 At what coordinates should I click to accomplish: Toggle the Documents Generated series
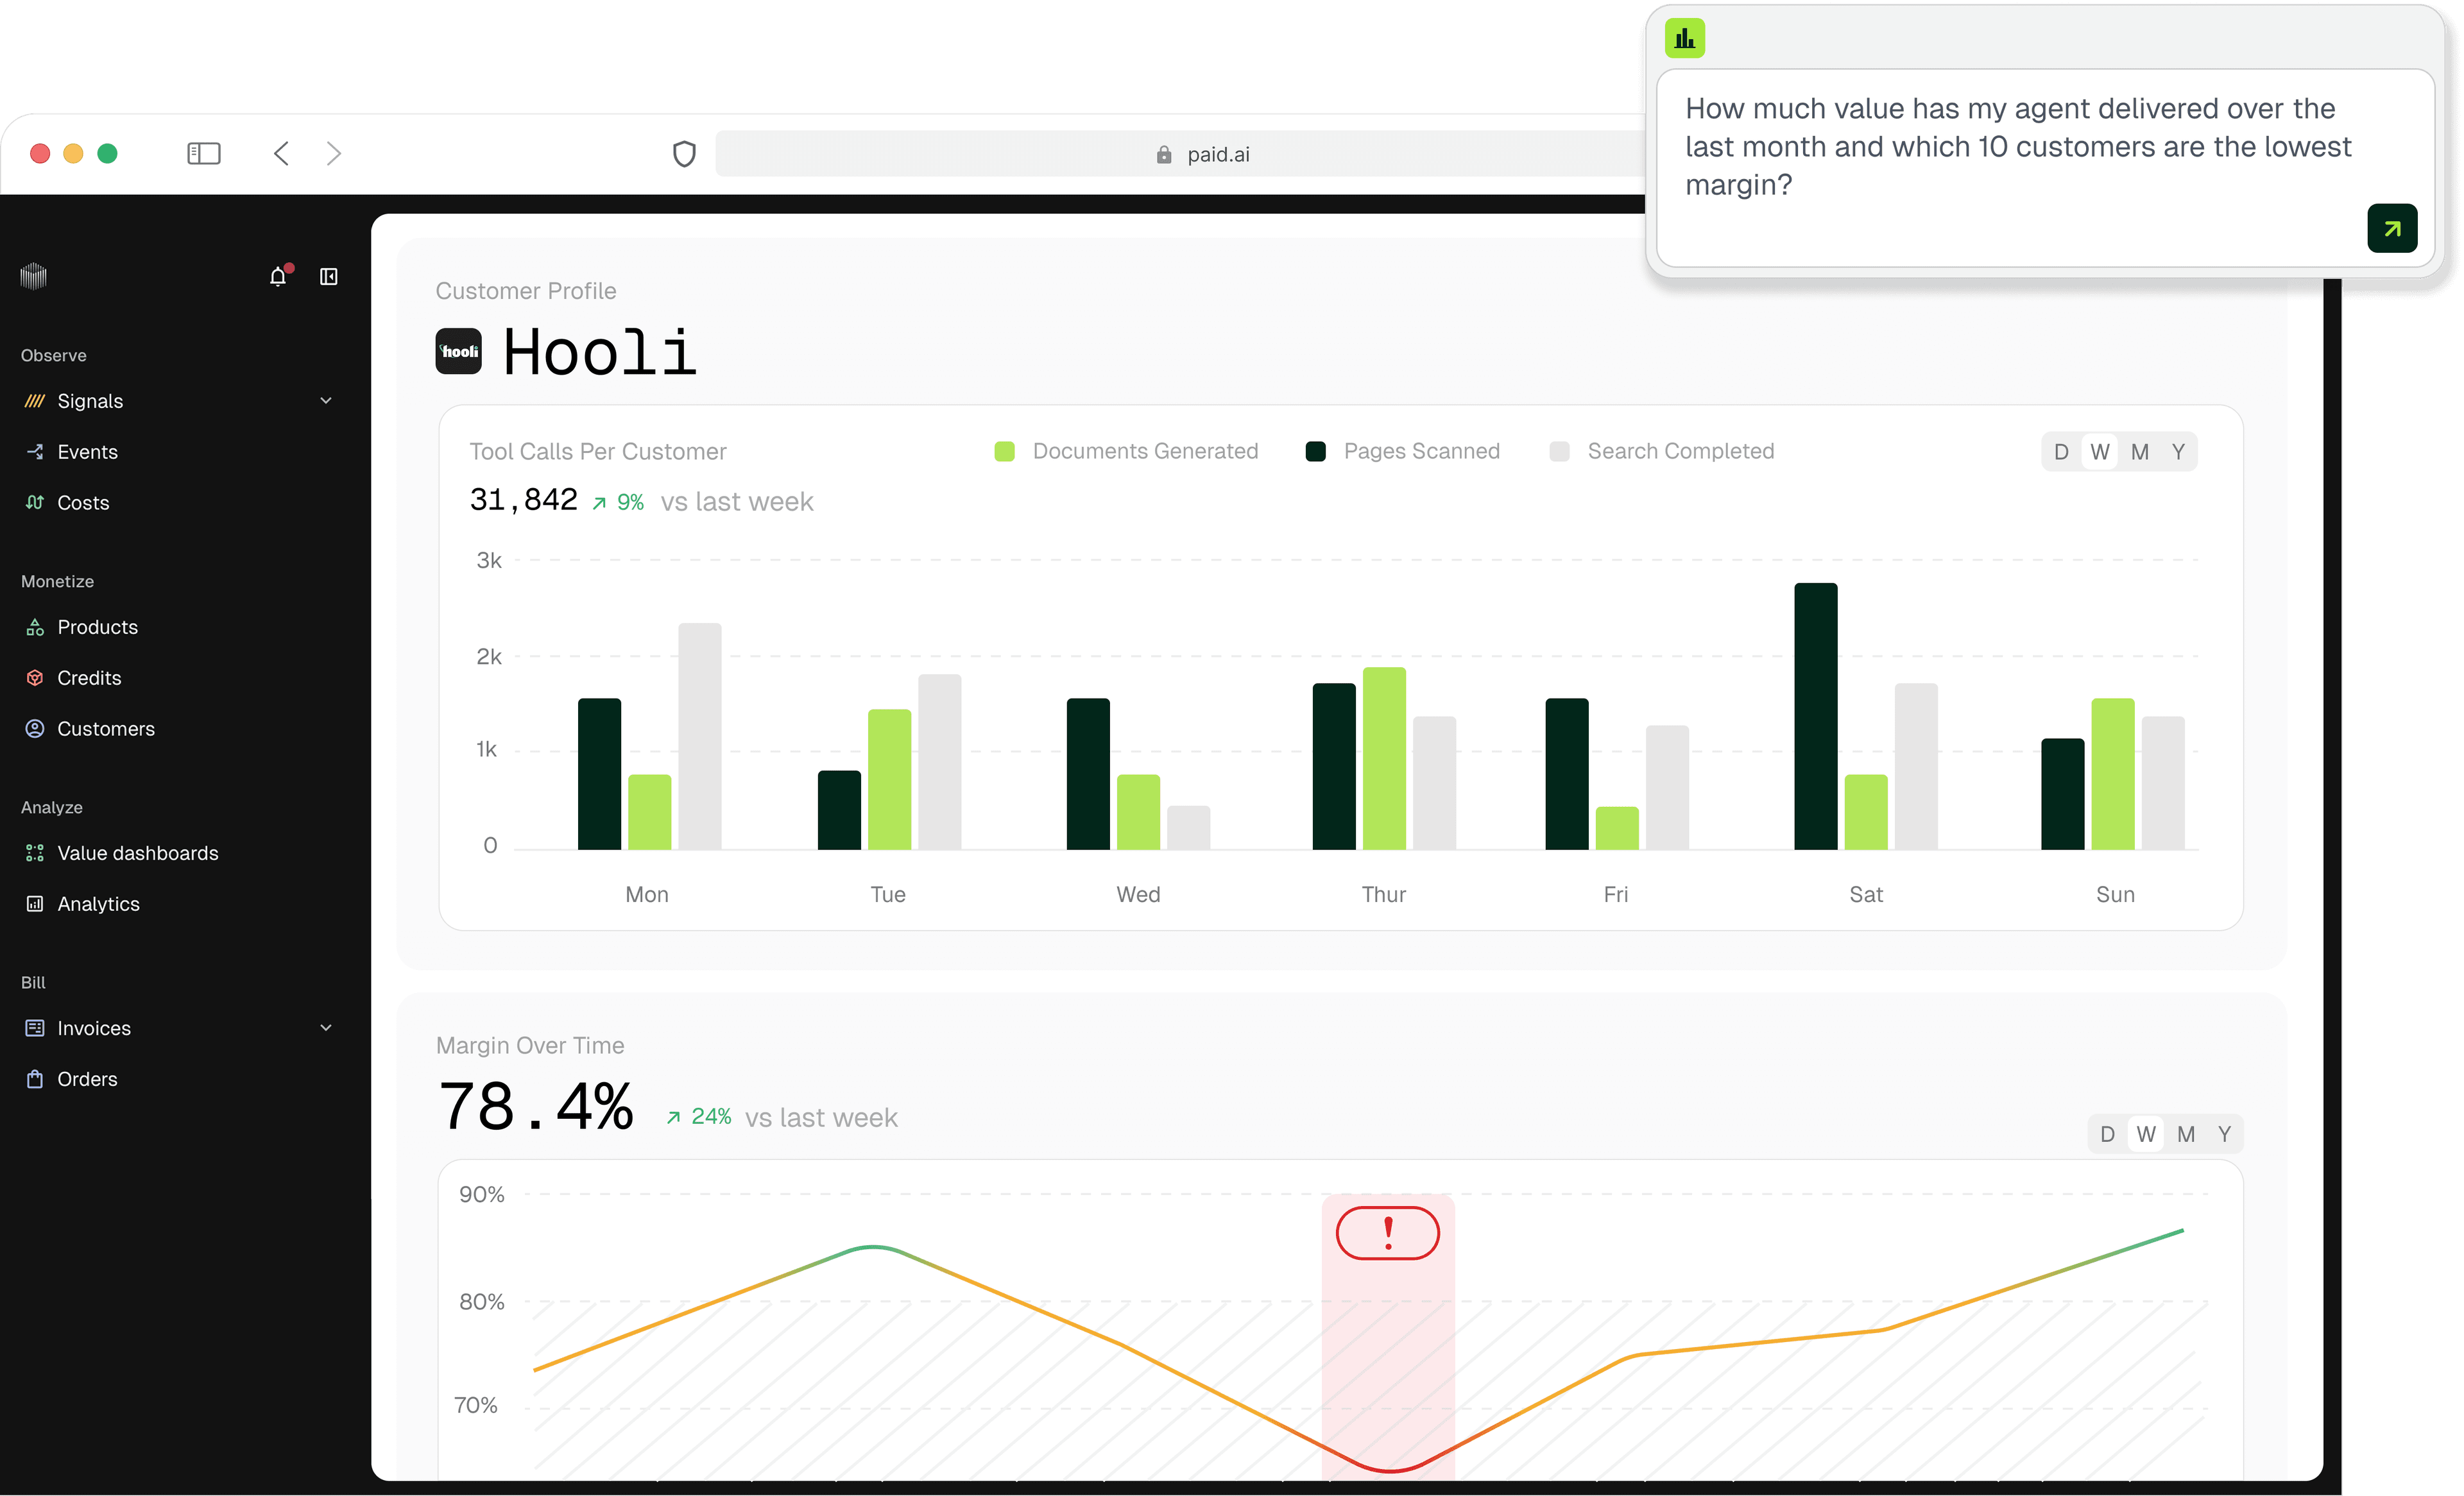click(x=1125, y=451)
